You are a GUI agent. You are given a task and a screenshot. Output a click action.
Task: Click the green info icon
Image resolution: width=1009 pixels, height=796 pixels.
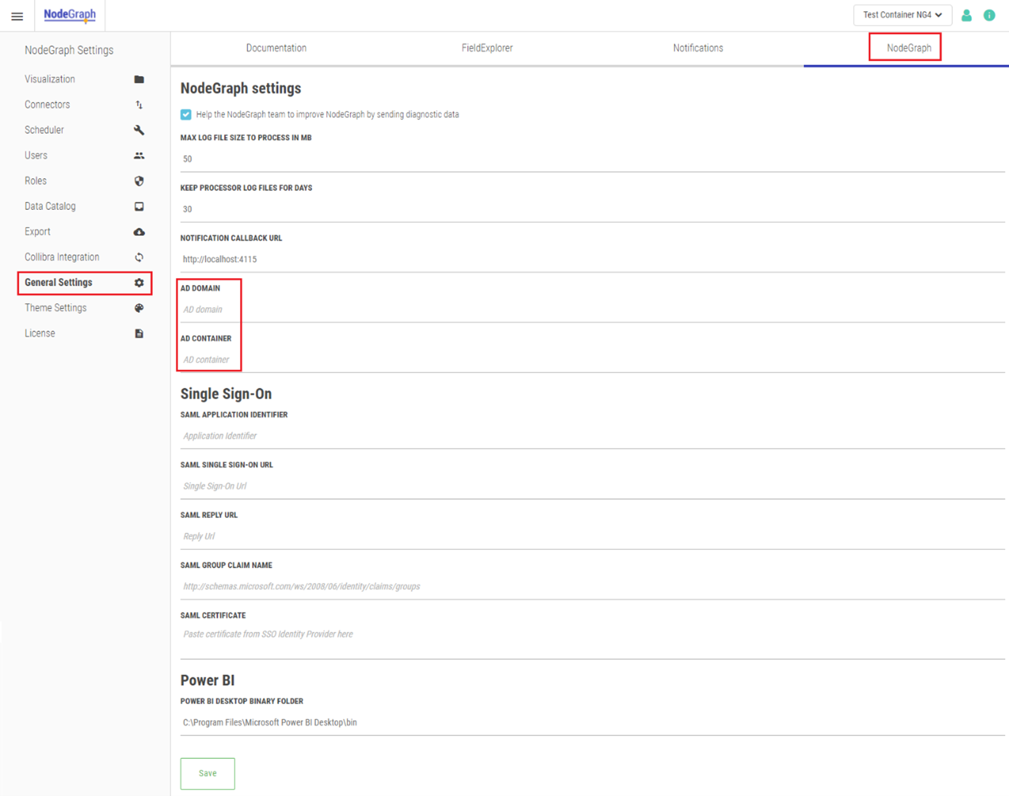click(x=989, y=15)
